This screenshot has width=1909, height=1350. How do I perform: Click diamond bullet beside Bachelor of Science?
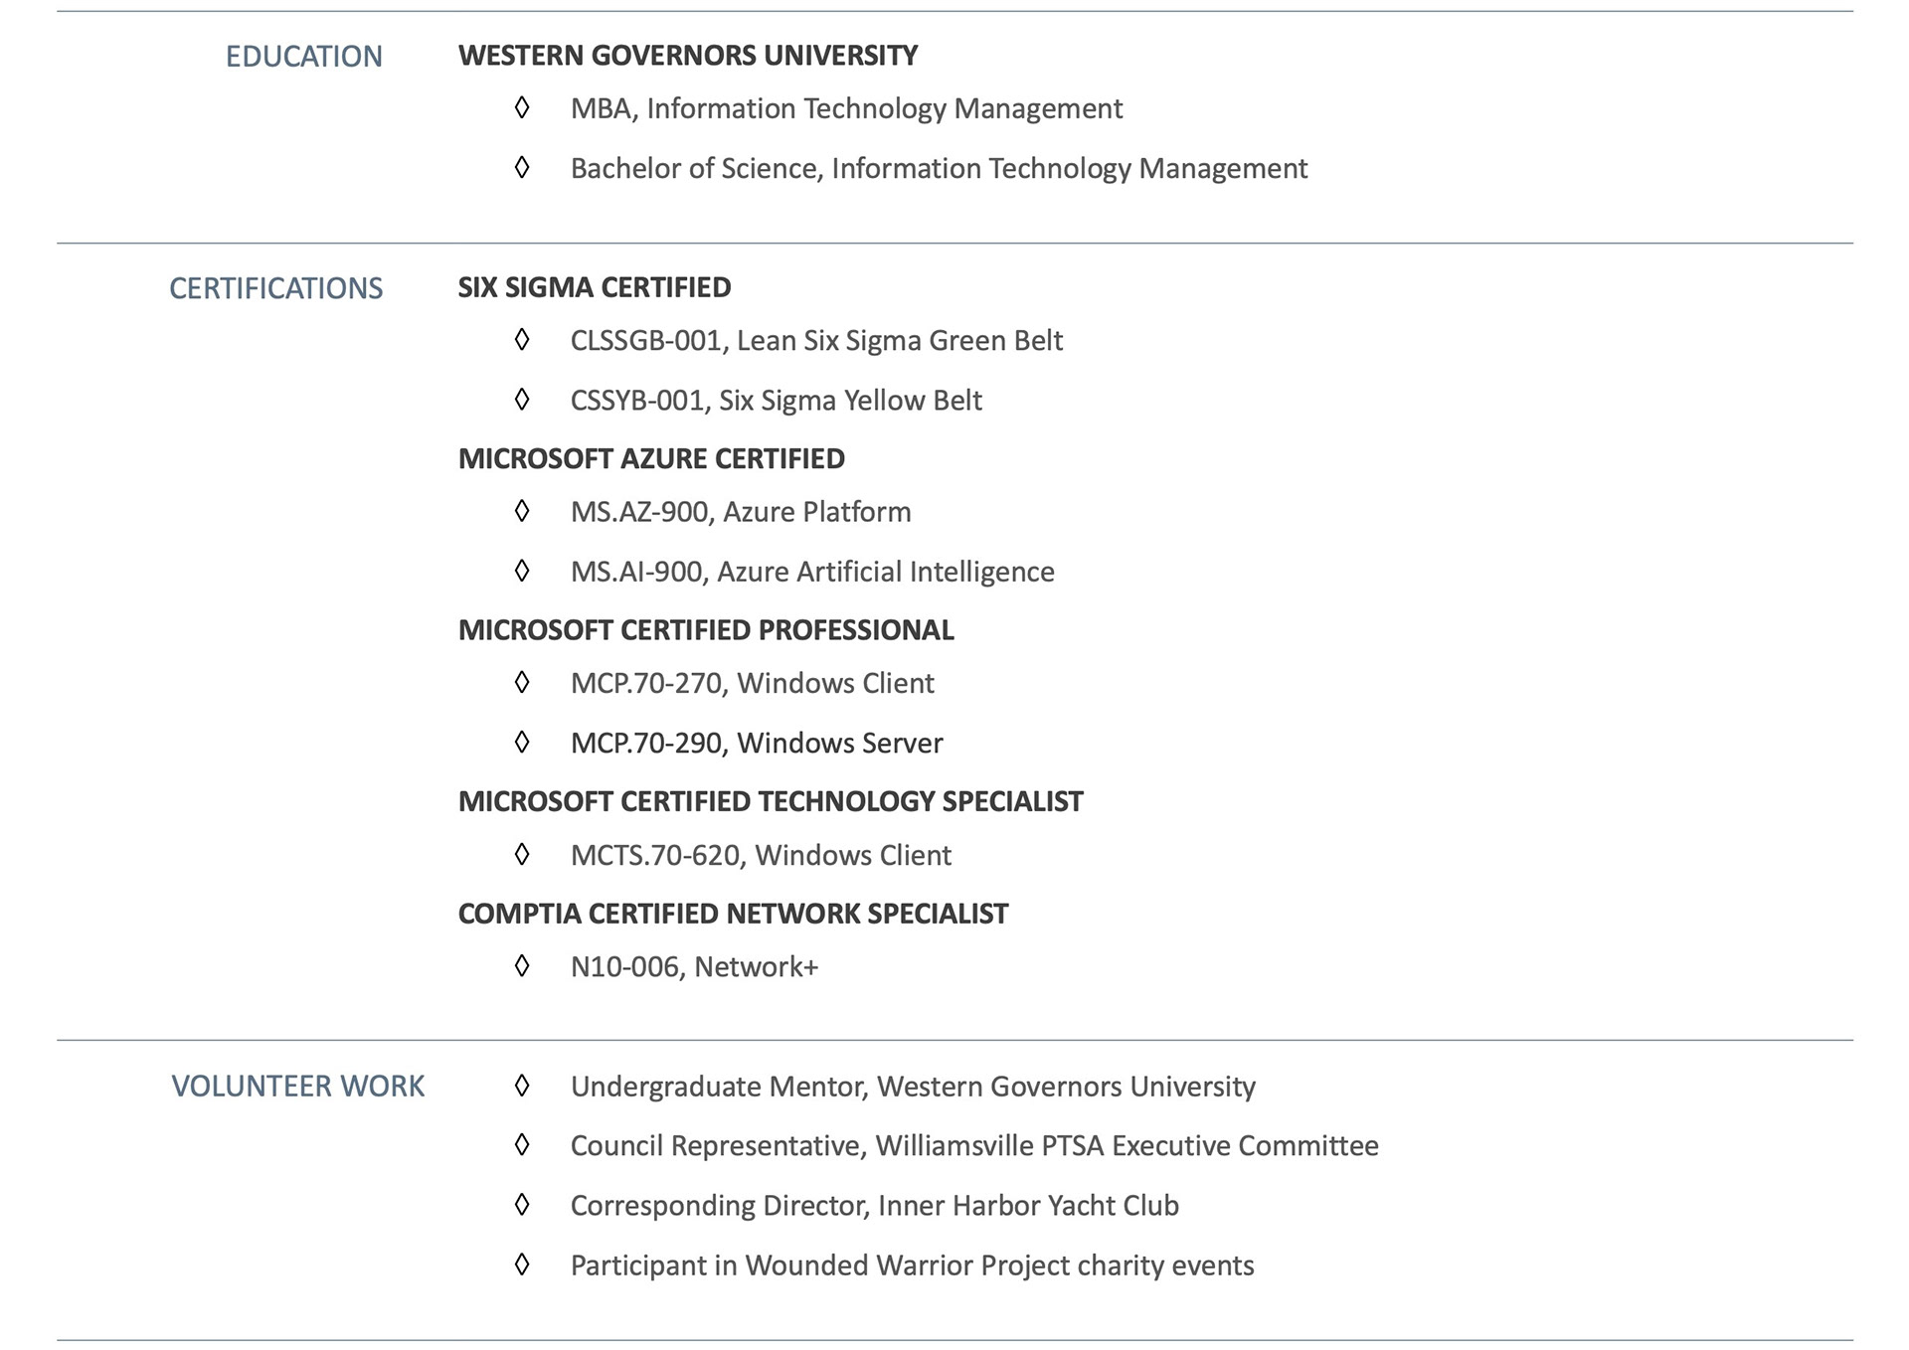[x=522, y=167]
